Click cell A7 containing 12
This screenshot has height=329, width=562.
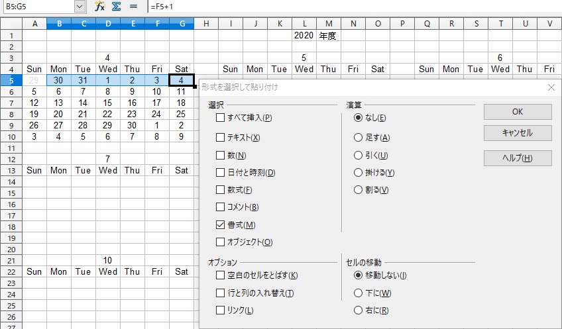pos(34,103)
